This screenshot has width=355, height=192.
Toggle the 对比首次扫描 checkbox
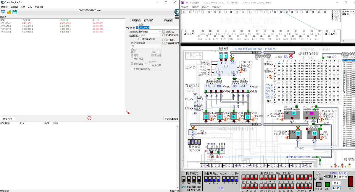[x=140, y=39]
